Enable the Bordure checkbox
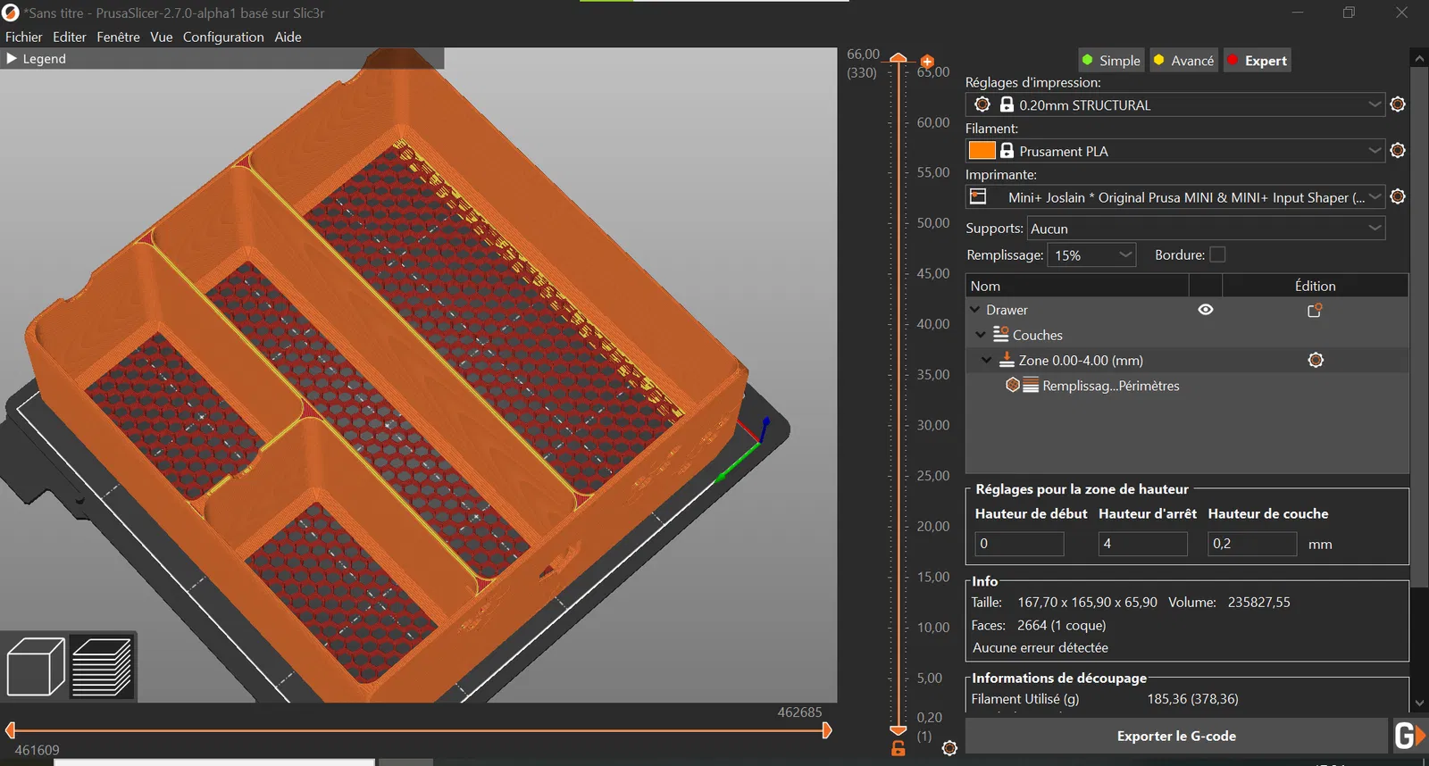The height and width of the screenshot is (766, 1429). (x=1217, y=254)
